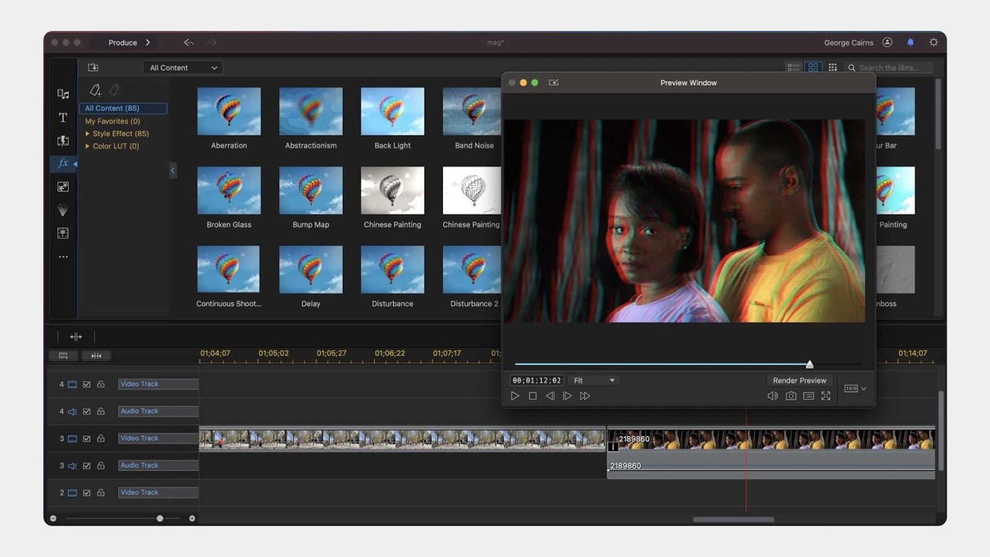Open the notifications bell icon
The width and height of the screenshot is (990, 557).
pos(910,43)
